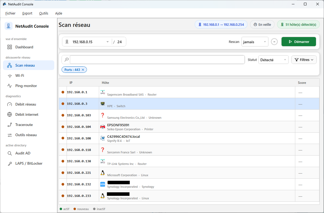Click the nouveau legend entry
Viewport: 324px width, 213px height.
point(81,209)
